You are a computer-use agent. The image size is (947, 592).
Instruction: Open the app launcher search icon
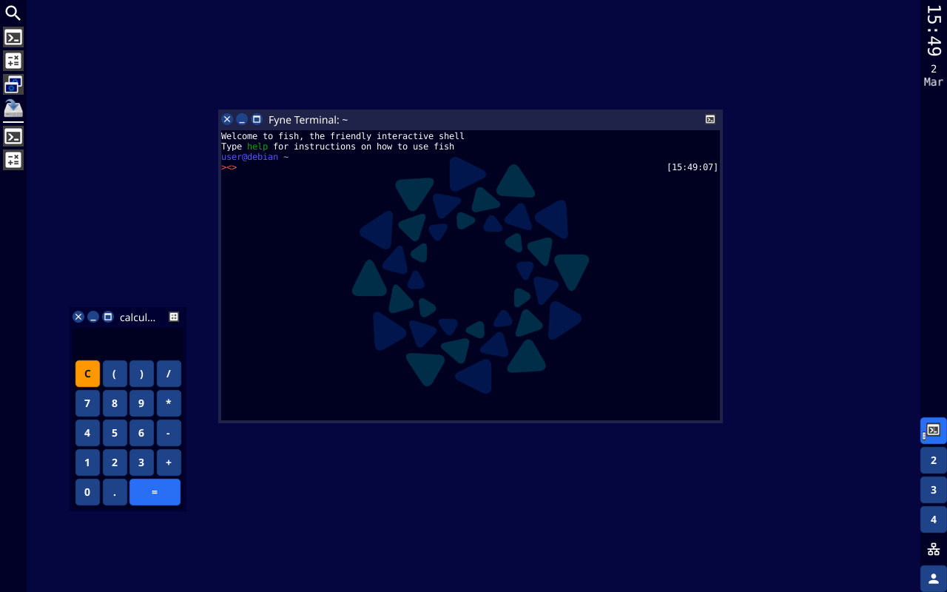[13, 13]
